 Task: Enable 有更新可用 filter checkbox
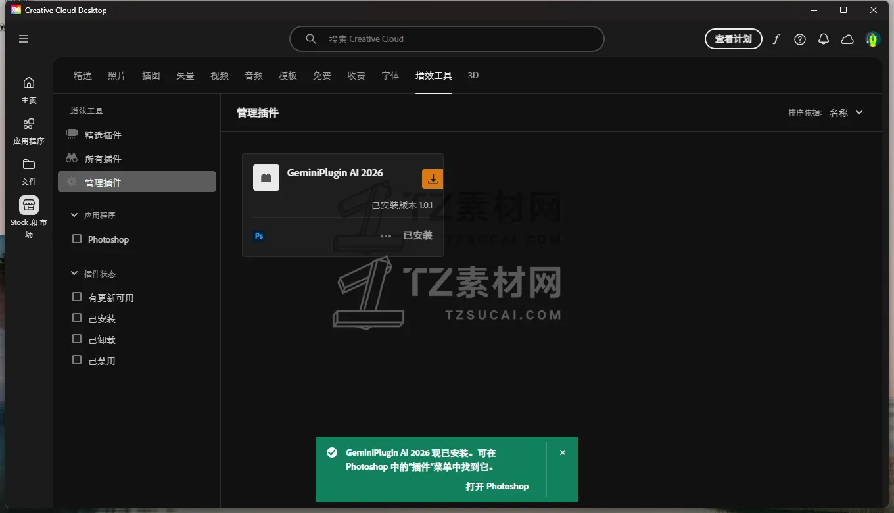click(x=77, y=297)
